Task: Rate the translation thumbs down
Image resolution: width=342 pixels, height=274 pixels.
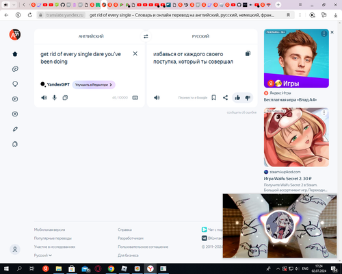Action: (248, 98)
